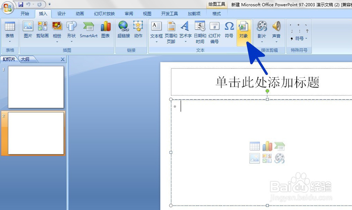Click the green rotation handle of the placeholder
The height and width of the screenshot is (210, 352).
click(267, 91)
